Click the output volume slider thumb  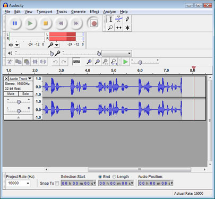click(x=51, y=54)
